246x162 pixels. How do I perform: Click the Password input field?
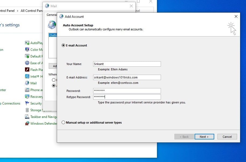(x=126, y=91)
